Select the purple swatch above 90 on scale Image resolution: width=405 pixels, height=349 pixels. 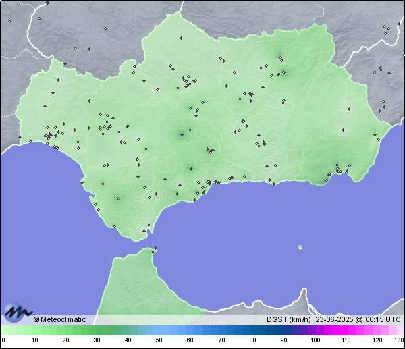[284, 330]
